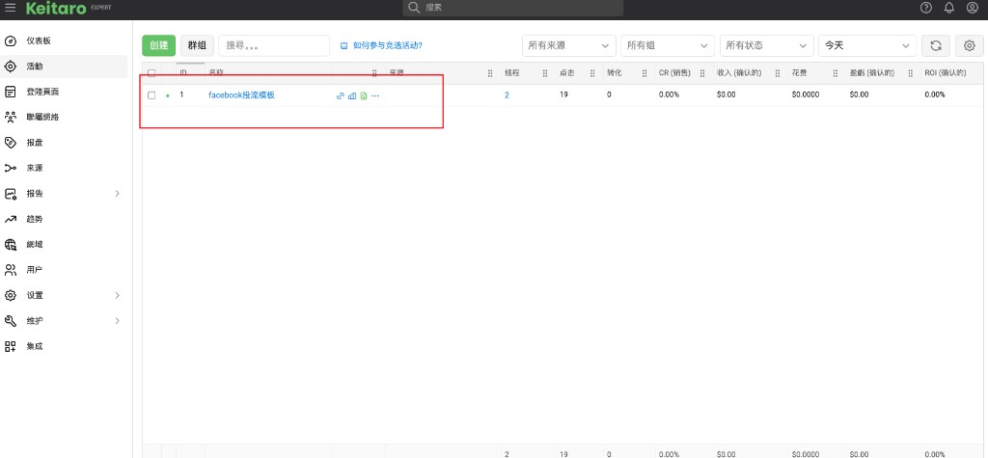This screenshot has height=458, width=988.
Task: Open the 所有组 dropdown
Action: click(x=668, y=45)
